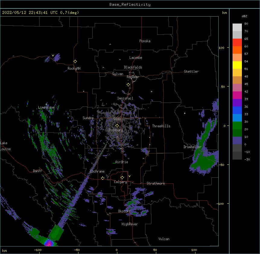This screenshot has height=254, width=260.
Task: Click the -30 value in dBZ legend
Action: click(x=247, y=159)
